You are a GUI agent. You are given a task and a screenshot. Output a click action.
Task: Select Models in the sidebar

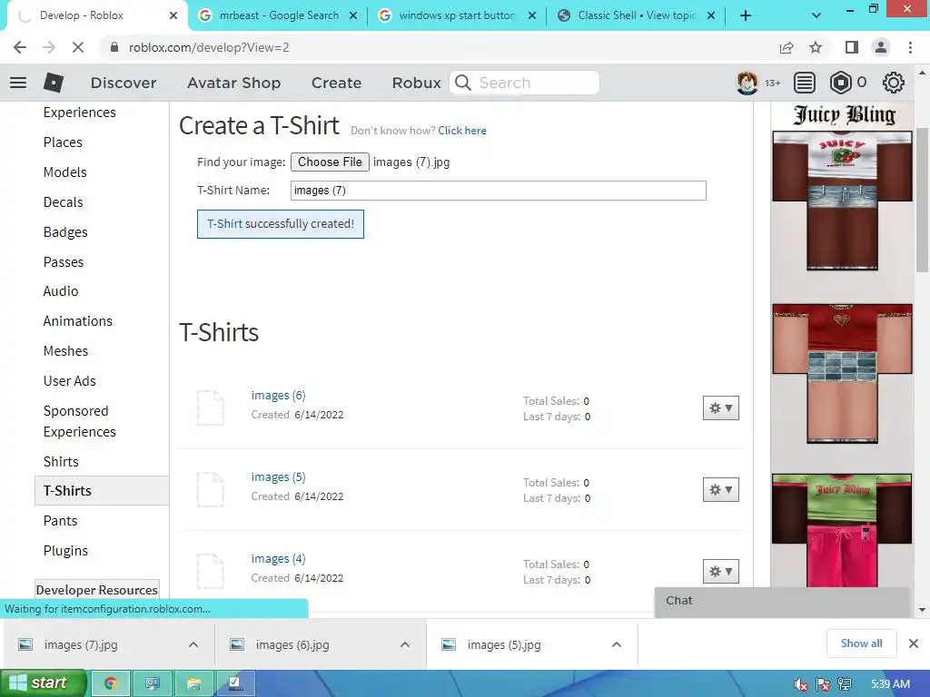[x=65, y=172]
